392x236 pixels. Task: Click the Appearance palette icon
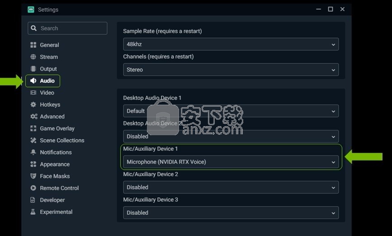(33, 164)
